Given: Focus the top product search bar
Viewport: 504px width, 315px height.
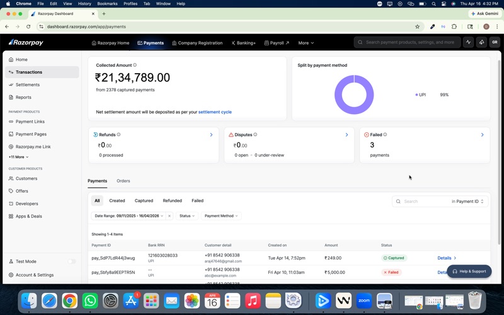Looking at the screenshot, I should click(407, 42).
